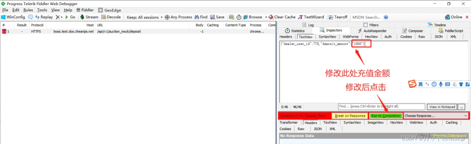Switch to the Filters tab
Image resolution: width=471 pixels, height=144 pixels.
click(371, 25)
